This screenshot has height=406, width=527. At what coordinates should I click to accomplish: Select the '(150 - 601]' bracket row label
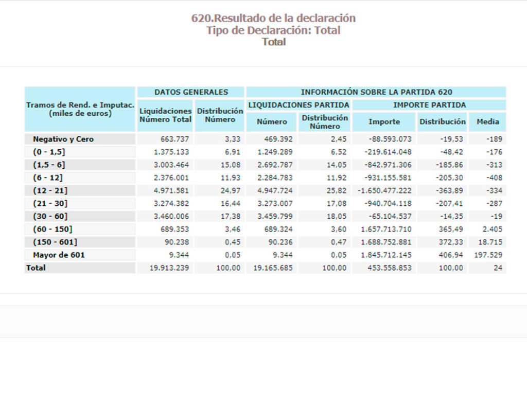(x=55, y=242)
